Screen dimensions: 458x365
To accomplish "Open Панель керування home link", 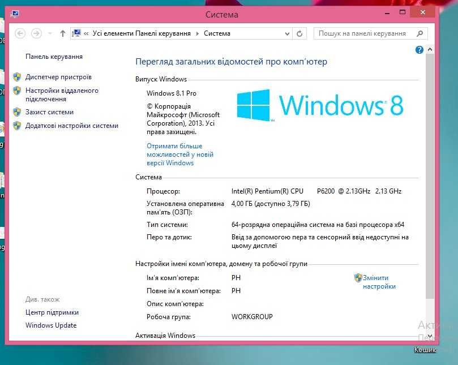I will coord(54,57).
